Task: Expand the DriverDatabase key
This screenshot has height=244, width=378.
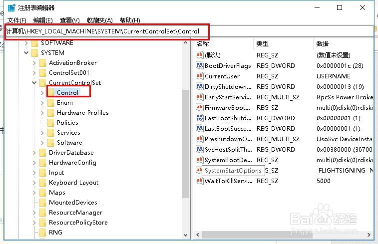Action: (34, 153)
